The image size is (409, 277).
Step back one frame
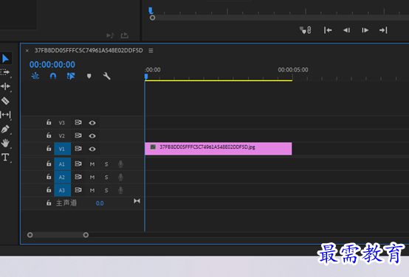pyautogui.click(x=346, y=30)
